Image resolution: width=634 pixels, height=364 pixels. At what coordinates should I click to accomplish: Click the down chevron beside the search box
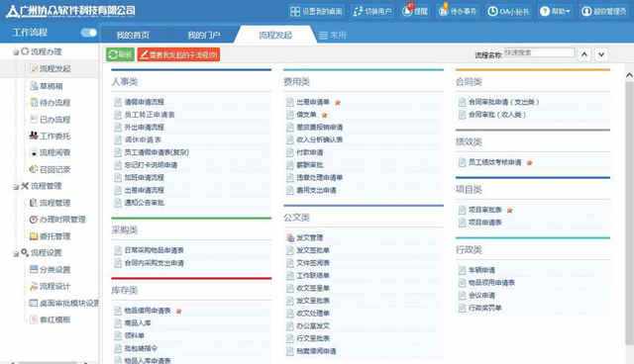[x=601, y=54]
